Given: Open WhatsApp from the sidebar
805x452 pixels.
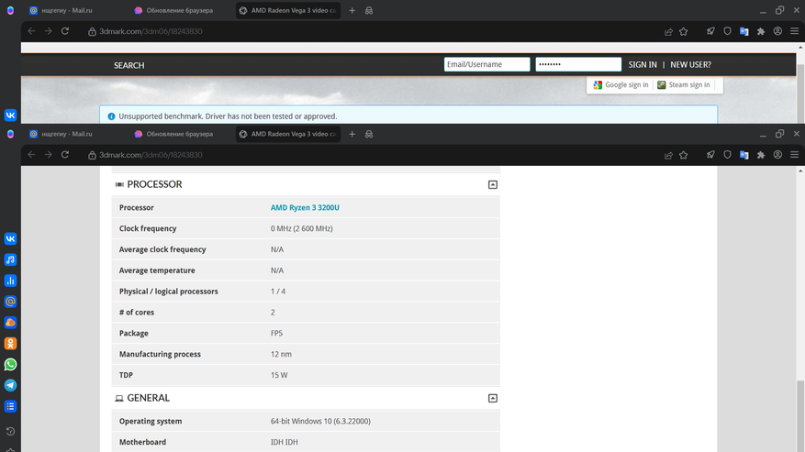Looking at the screenshot, I should click(10, 364).
